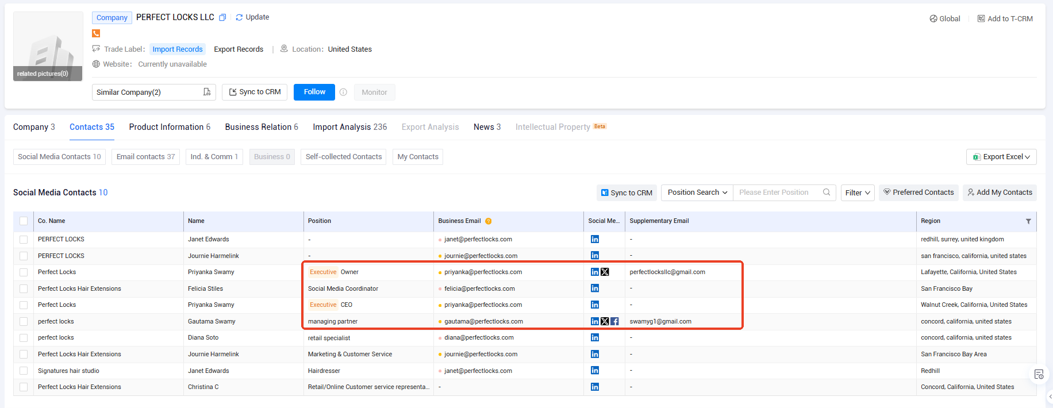Switch to the Import Analysis tab
1053x408 pixels.
coord(349,127)
